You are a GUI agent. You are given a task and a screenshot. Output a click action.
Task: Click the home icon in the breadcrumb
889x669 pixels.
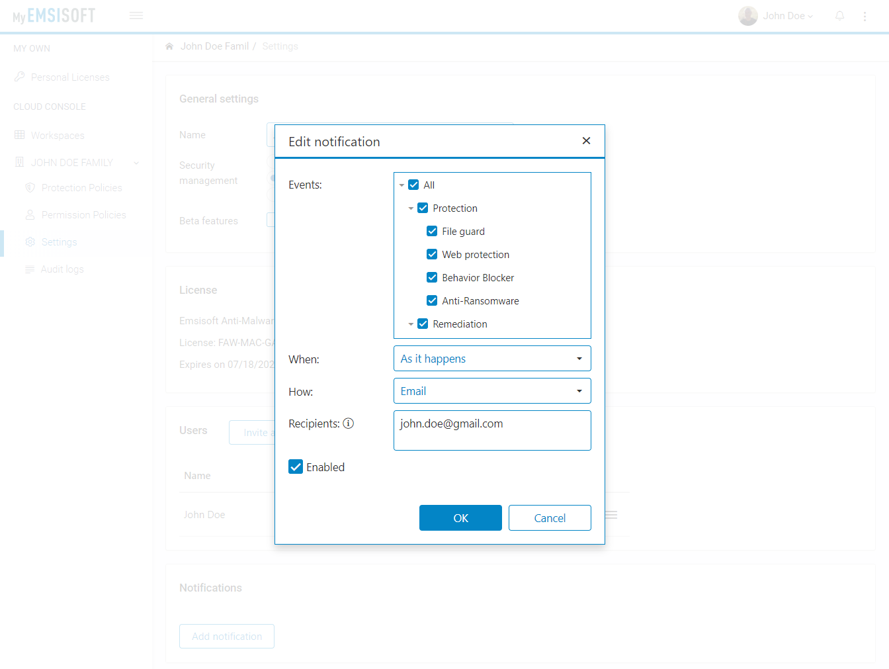tap(169, 46)
